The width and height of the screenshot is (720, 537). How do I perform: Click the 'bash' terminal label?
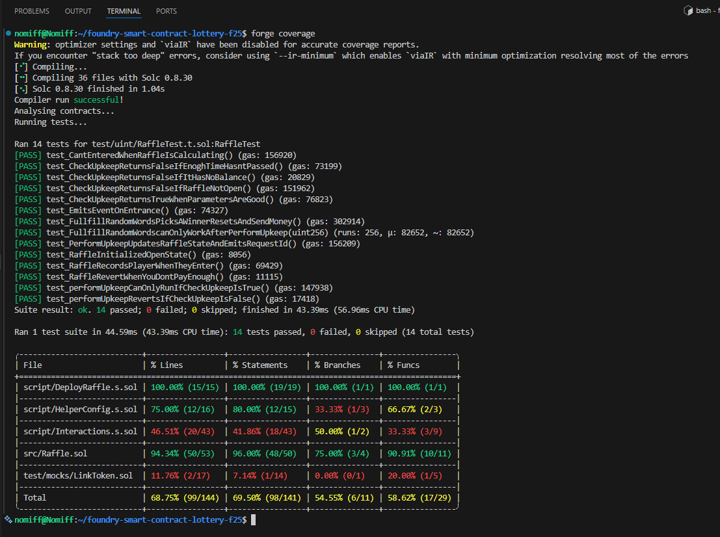[703, 10]
